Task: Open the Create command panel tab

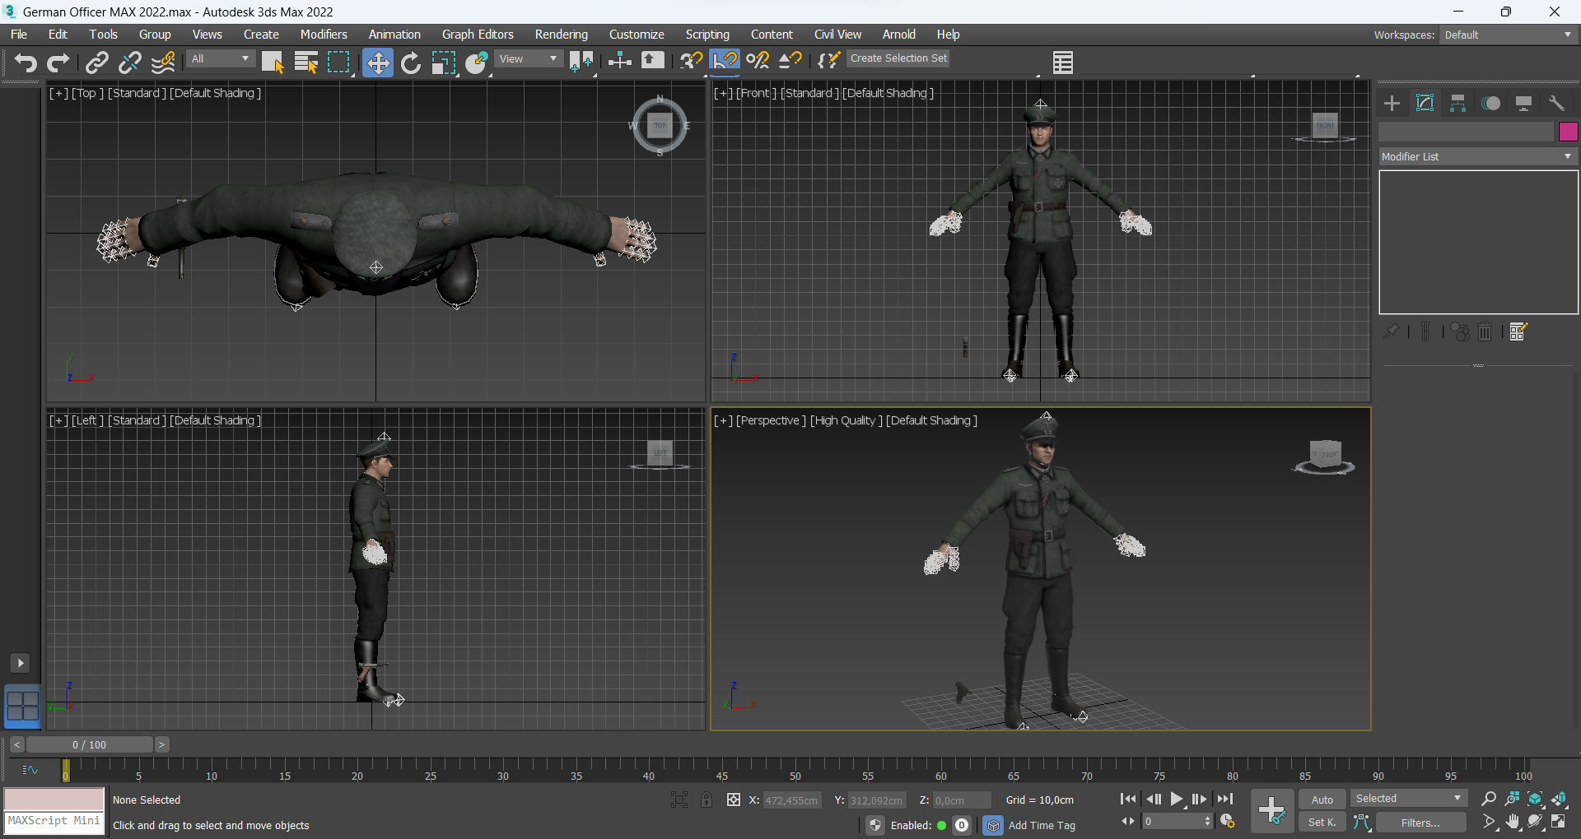Action: (x=1392, y=103)
